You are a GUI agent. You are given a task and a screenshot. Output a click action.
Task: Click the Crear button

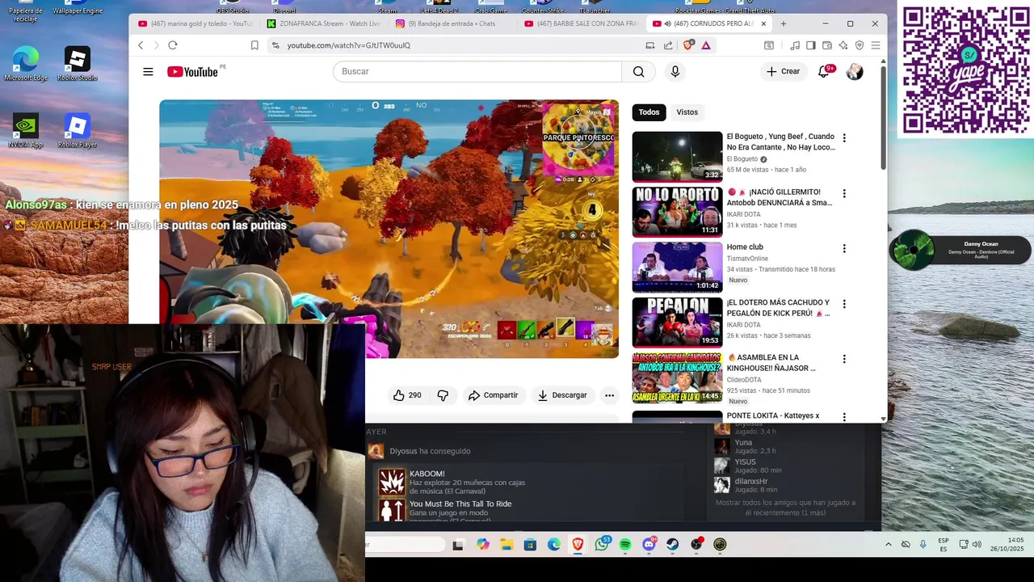783,72
